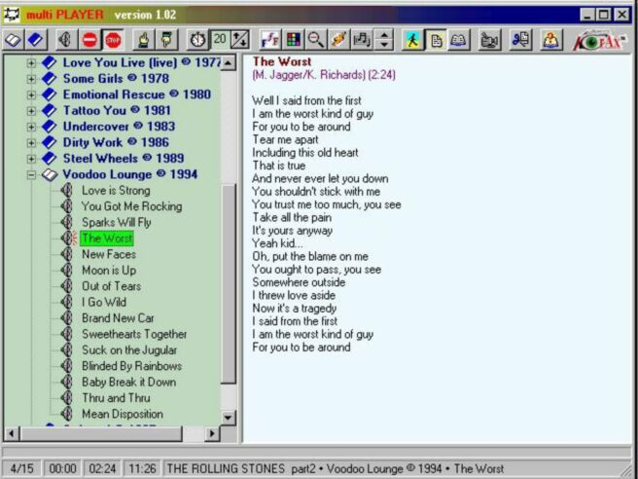
Task: Toggle the lyrics document page icon
Action: click(x=436, y=40)
